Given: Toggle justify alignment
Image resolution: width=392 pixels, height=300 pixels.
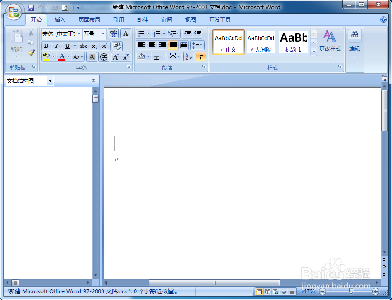Looking at the screenshot, I should pyautogui.click(x=173, y=45).
